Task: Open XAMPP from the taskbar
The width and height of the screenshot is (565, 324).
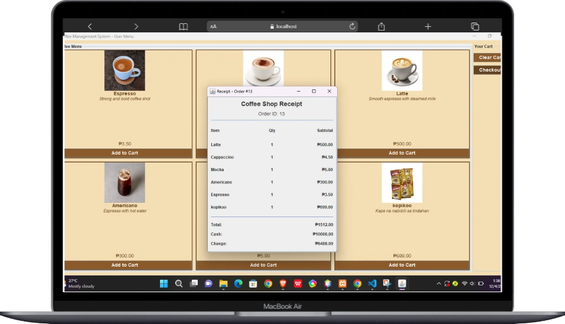Action: tap(343, 284)
